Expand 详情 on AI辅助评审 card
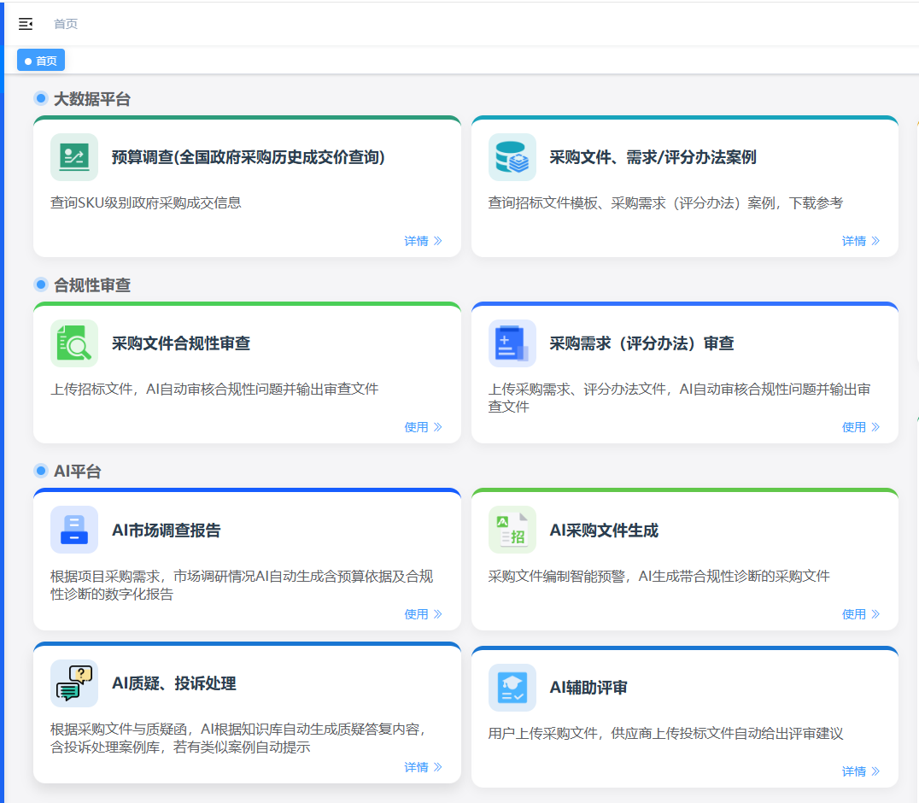This screenshot has height=803, width=919. [860, 771]
